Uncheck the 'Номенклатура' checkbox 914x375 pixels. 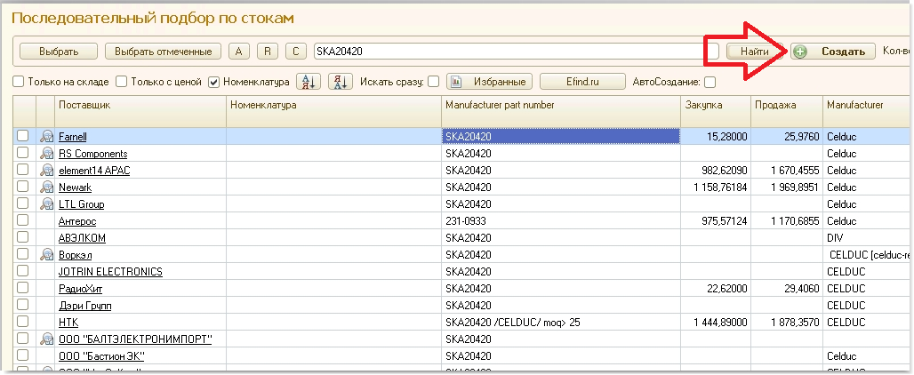coord(213,82)
